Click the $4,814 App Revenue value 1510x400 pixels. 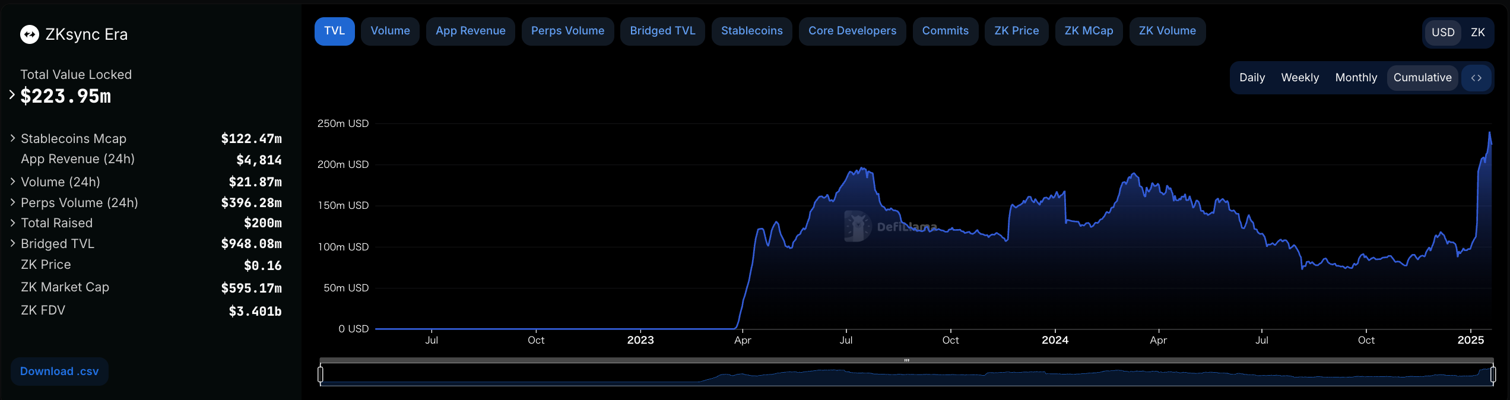click(x=259, y=160)
